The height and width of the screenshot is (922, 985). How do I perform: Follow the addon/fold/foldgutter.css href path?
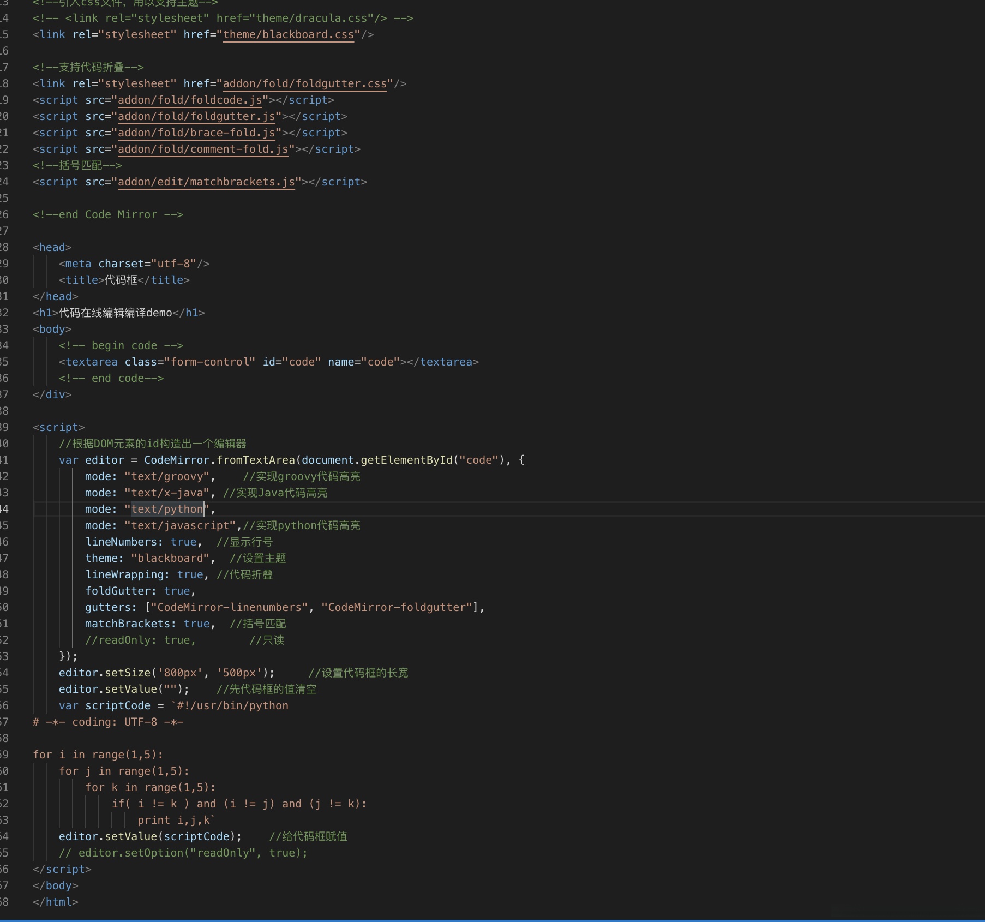[304, 83]
